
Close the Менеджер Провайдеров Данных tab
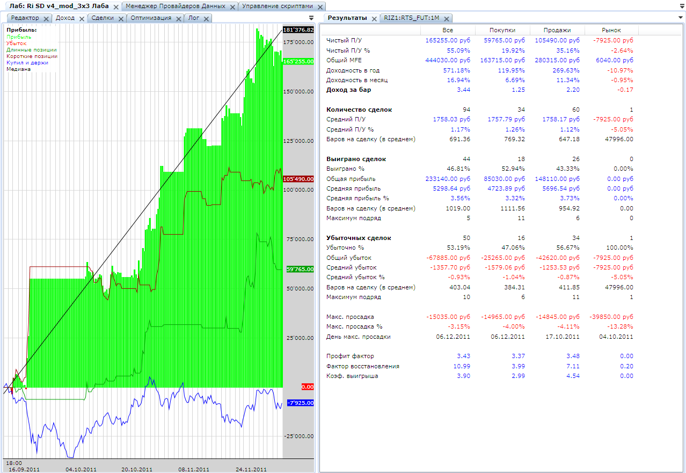point(232,7)
